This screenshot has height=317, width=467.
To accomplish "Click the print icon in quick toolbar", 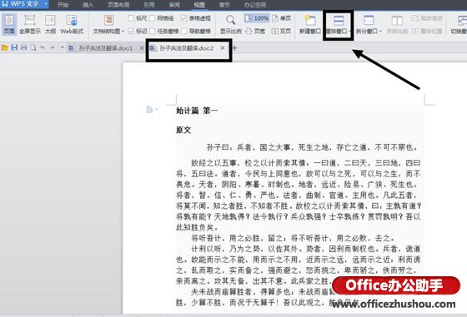I will click(23, 47).
